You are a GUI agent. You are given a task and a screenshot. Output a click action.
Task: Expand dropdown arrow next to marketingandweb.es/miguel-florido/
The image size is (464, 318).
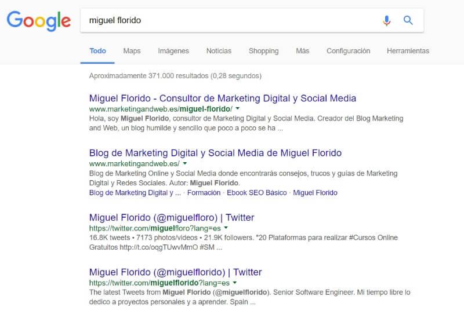pyautogui.click(x=237, y=109)
